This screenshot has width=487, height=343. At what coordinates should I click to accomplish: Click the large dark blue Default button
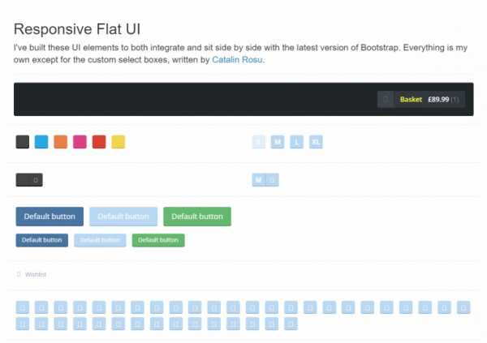pyautogui.click(x=50, y=217)
